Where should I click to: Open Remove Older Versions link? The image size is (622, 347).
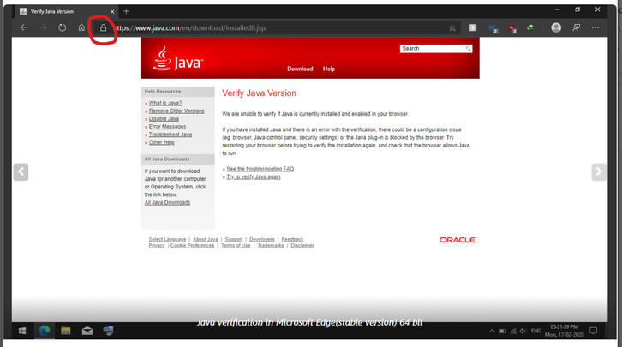(176, 111)
